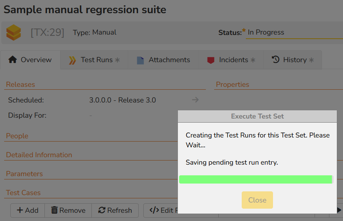
Task: Click the Test Runs chevron icon
Action: (72, 60)
